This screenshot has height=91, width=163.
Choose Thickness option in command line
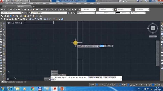pos(112,77)
